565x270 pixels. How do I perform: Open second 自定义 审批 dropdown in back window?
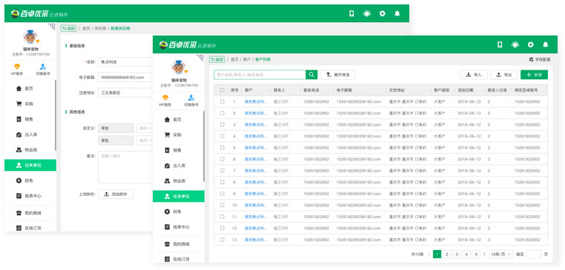(x=116, y=141)
